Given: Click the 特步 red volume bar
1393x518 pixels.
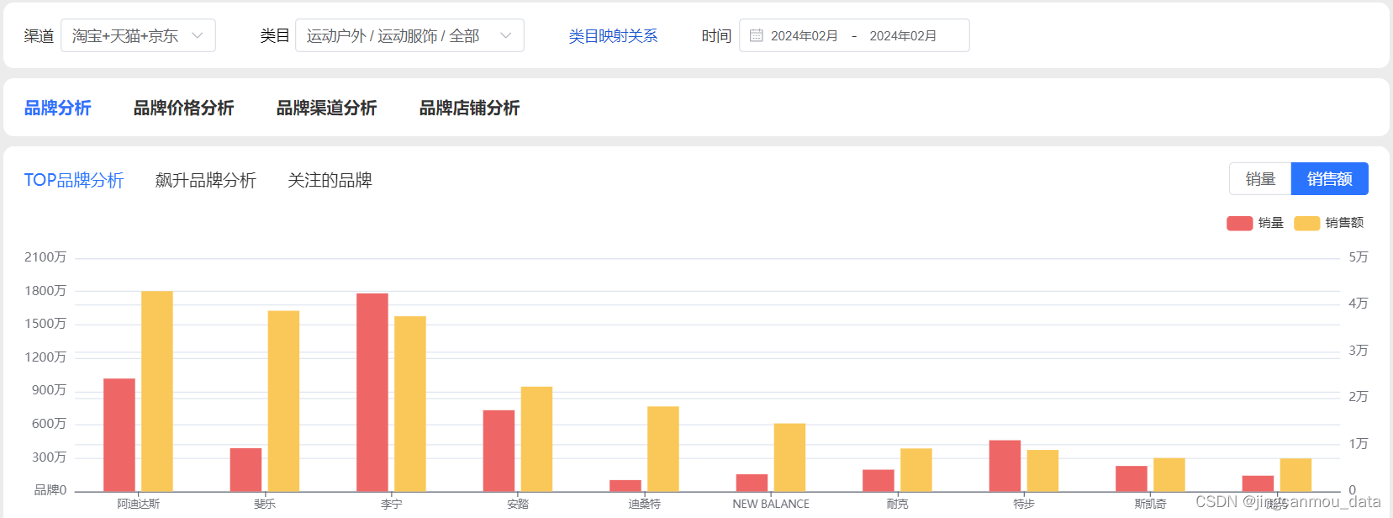Looking at the screenshot, I should pos(1005,466).
